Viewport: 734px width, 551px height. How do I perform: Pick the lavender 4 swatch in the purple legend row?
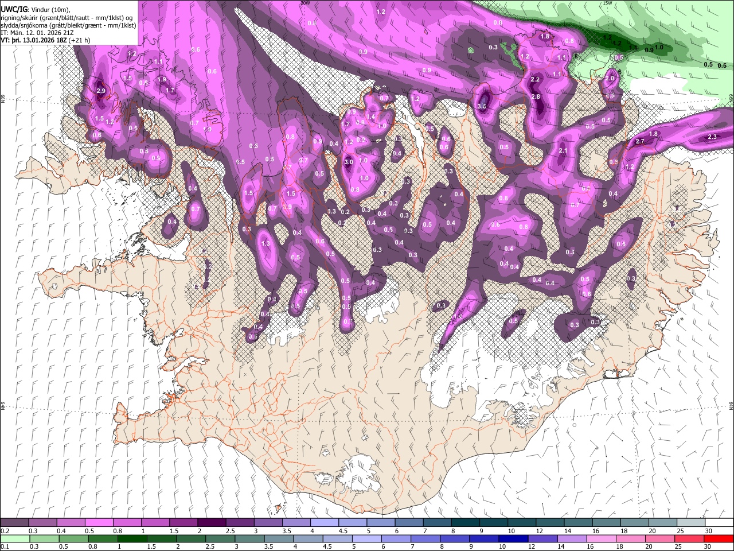324,523
